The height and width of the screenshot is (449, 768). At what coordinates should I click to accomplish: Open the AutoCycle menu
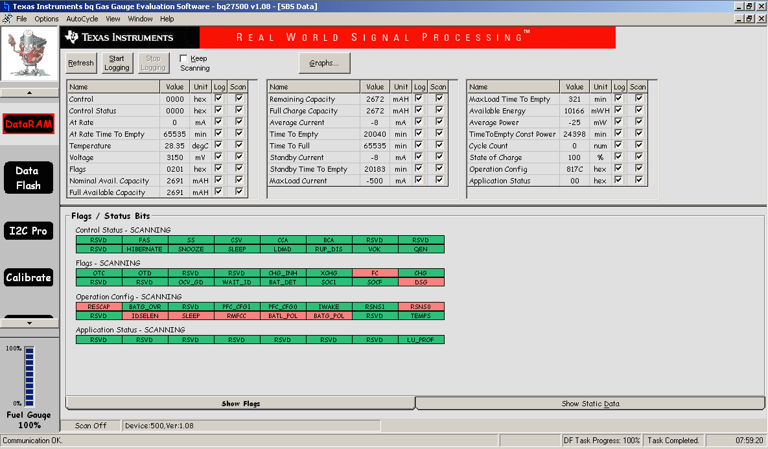point(82,19)
